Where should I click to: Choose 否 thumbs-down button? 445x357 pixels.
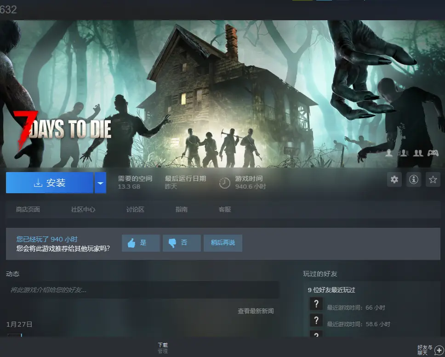(182, 243)
